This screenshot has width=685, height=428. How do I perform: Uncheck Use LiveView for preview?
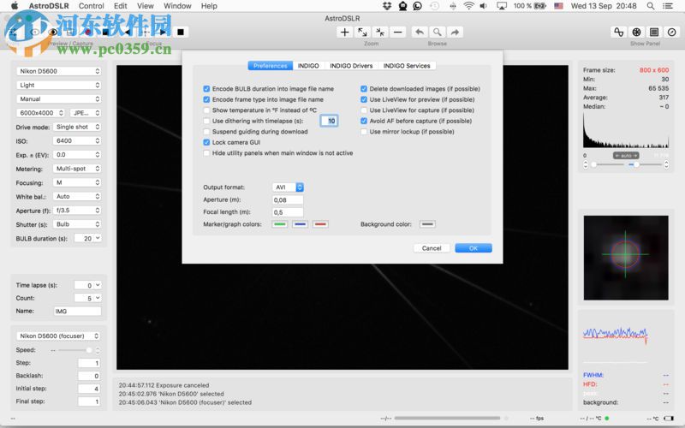tap(364, 99)
